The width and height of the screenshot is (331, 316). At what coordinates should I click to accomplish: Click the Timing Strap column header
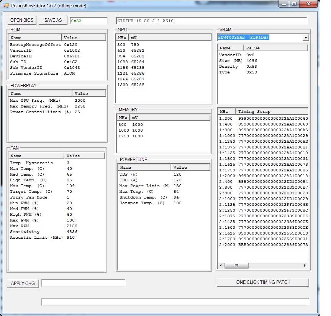click(x=272, y=111)
